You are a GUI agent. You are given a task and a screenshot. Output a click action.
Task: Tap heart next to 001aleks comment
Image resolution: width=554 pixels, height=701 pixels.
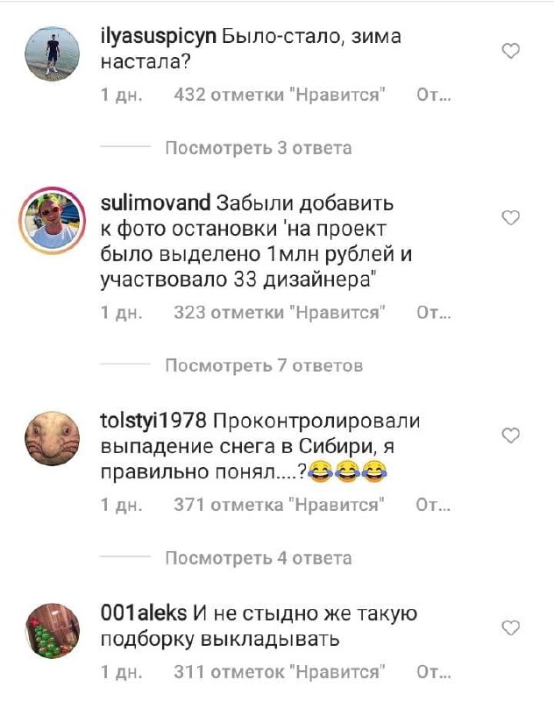point(511,628)
